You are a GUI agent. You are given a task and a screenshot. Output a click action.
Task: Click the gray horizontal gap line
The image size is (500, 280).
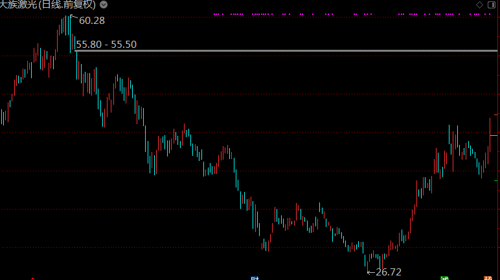point(291,50)
